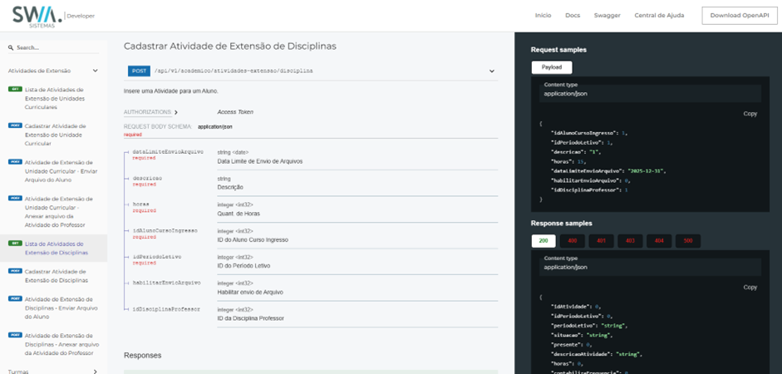Expand the Turmas sidebar section
Screen dimensions: 782x374
tap(96, 372)
